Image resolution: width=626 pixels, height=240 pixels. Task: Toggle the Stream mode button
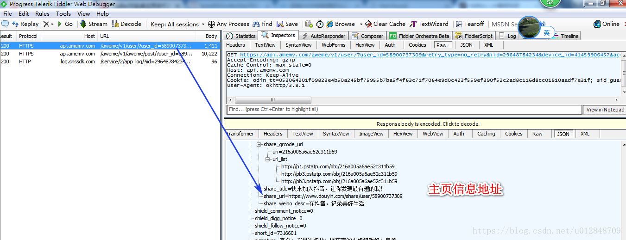(x=94, y=24)
